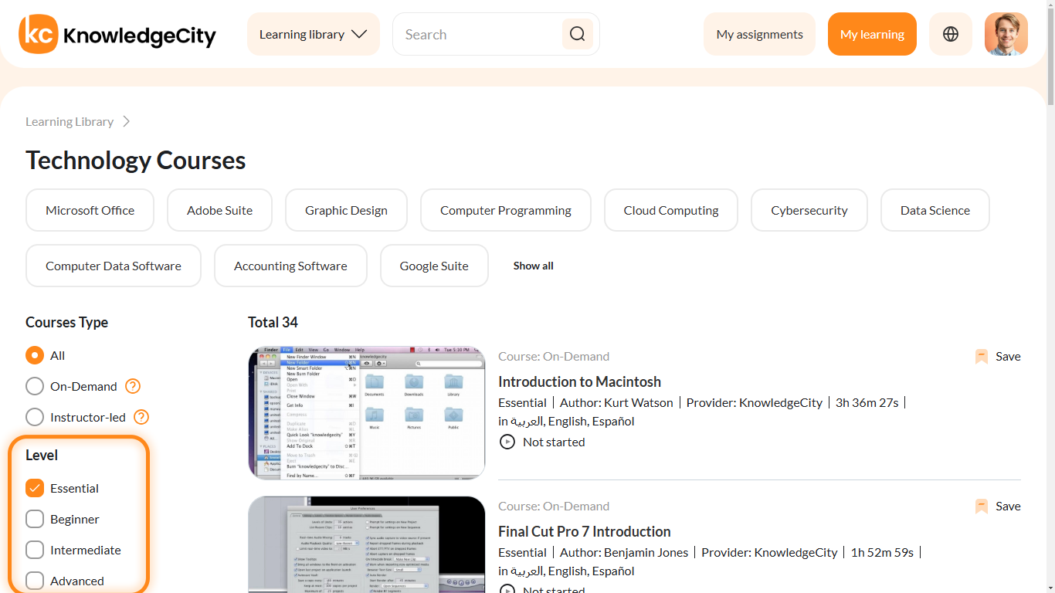This screenshot has height=593, width=1055.
Task: Filter by Cloud Computing category
Action: click(x=671, y=210)
